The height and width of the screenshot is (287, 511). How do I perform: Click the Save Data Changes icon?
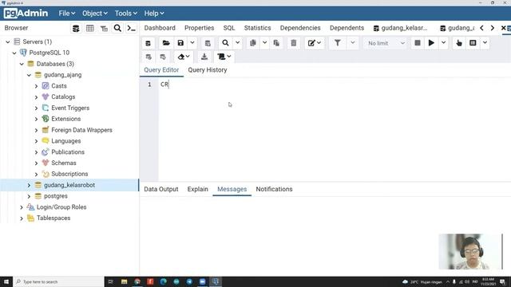click(x=208, y=43)
